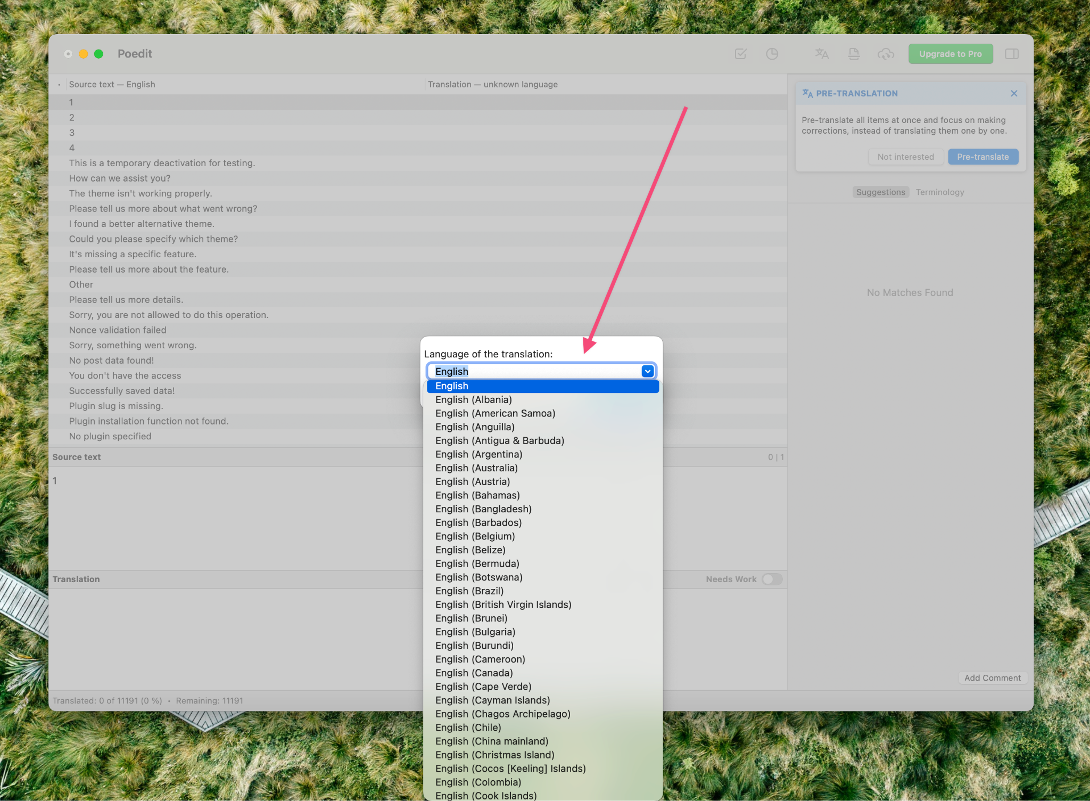The width and height of the screenshot is (1090, 801).
Task: Click the language text input field
Action: 532,371
